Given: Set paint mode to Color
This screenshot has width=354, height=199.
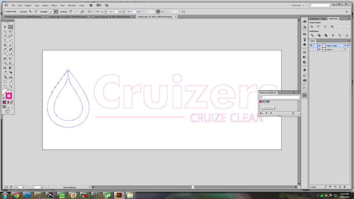Looking at the screenshot, I should 4,102.
